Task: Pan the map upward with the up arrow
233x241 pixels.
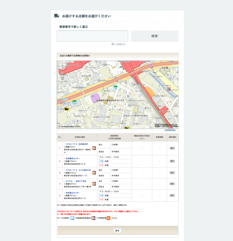Action: pos(63,64)
